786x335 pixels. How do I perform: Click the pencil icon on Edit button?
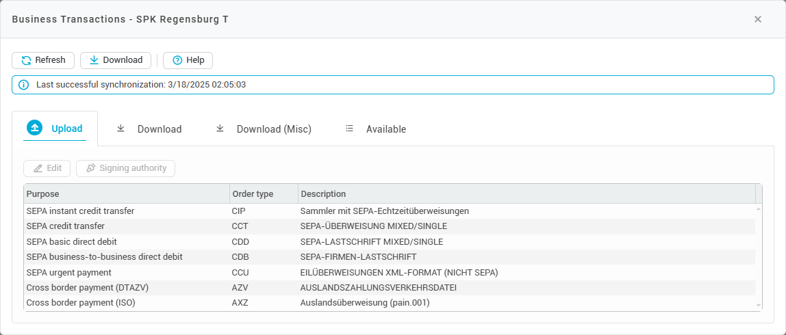(x=38, y=168)
